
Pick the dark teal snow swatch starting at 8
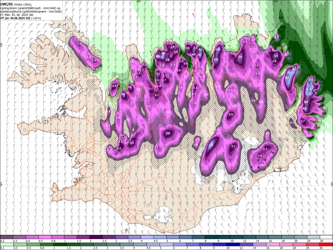tap(211, 237)
